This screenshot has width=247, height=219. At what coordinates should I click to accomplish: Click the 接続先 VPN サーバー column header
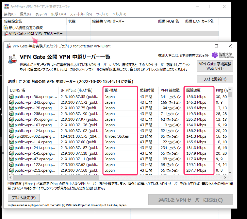click(123, 22)
